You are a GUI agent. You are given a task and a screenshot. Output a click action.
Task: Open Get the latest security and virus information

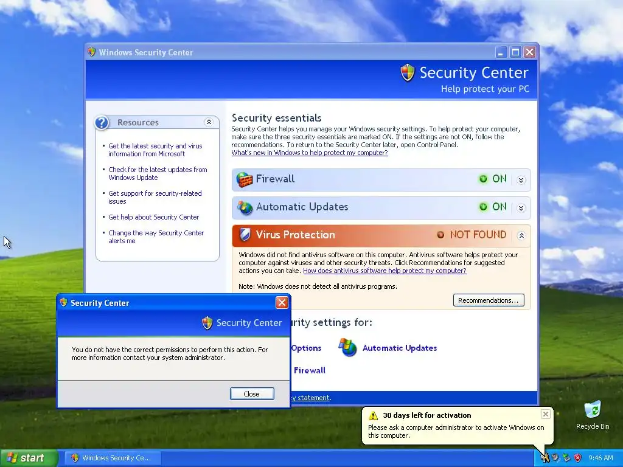pos(155,150)
